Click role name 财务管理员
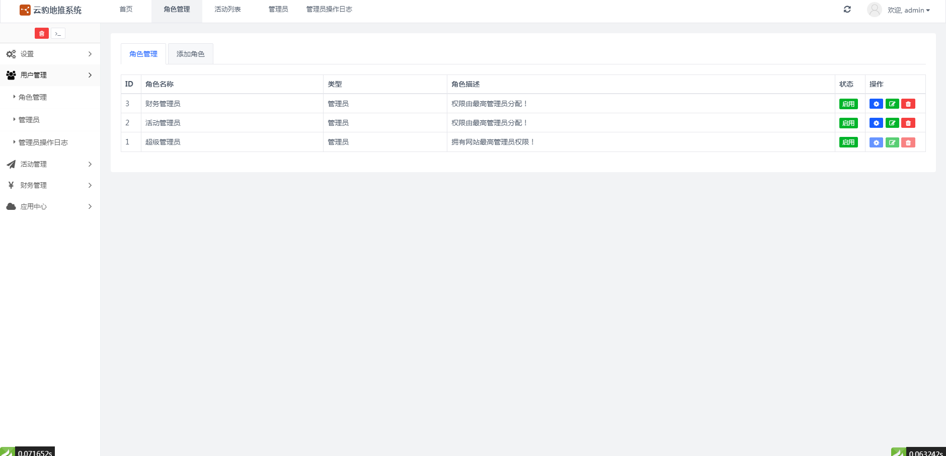Screen dimensions: 946x456 163,104
